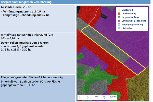
Task: Click the line 'gepflegt werden = 0,35 ha'
Action: [x=18, y=85]
